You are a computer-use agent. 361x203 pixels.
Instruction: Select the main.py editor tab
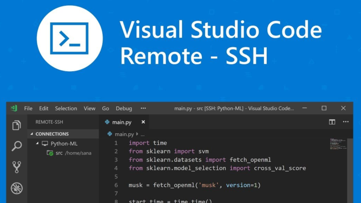click(x=124, y=122)
